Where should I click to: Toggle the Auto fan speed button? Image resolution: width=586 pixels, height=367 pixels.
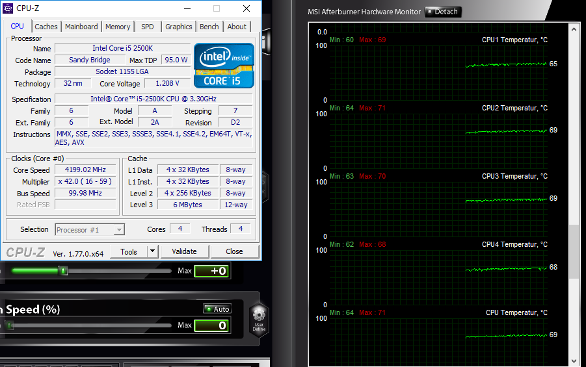tap(217, 309)
